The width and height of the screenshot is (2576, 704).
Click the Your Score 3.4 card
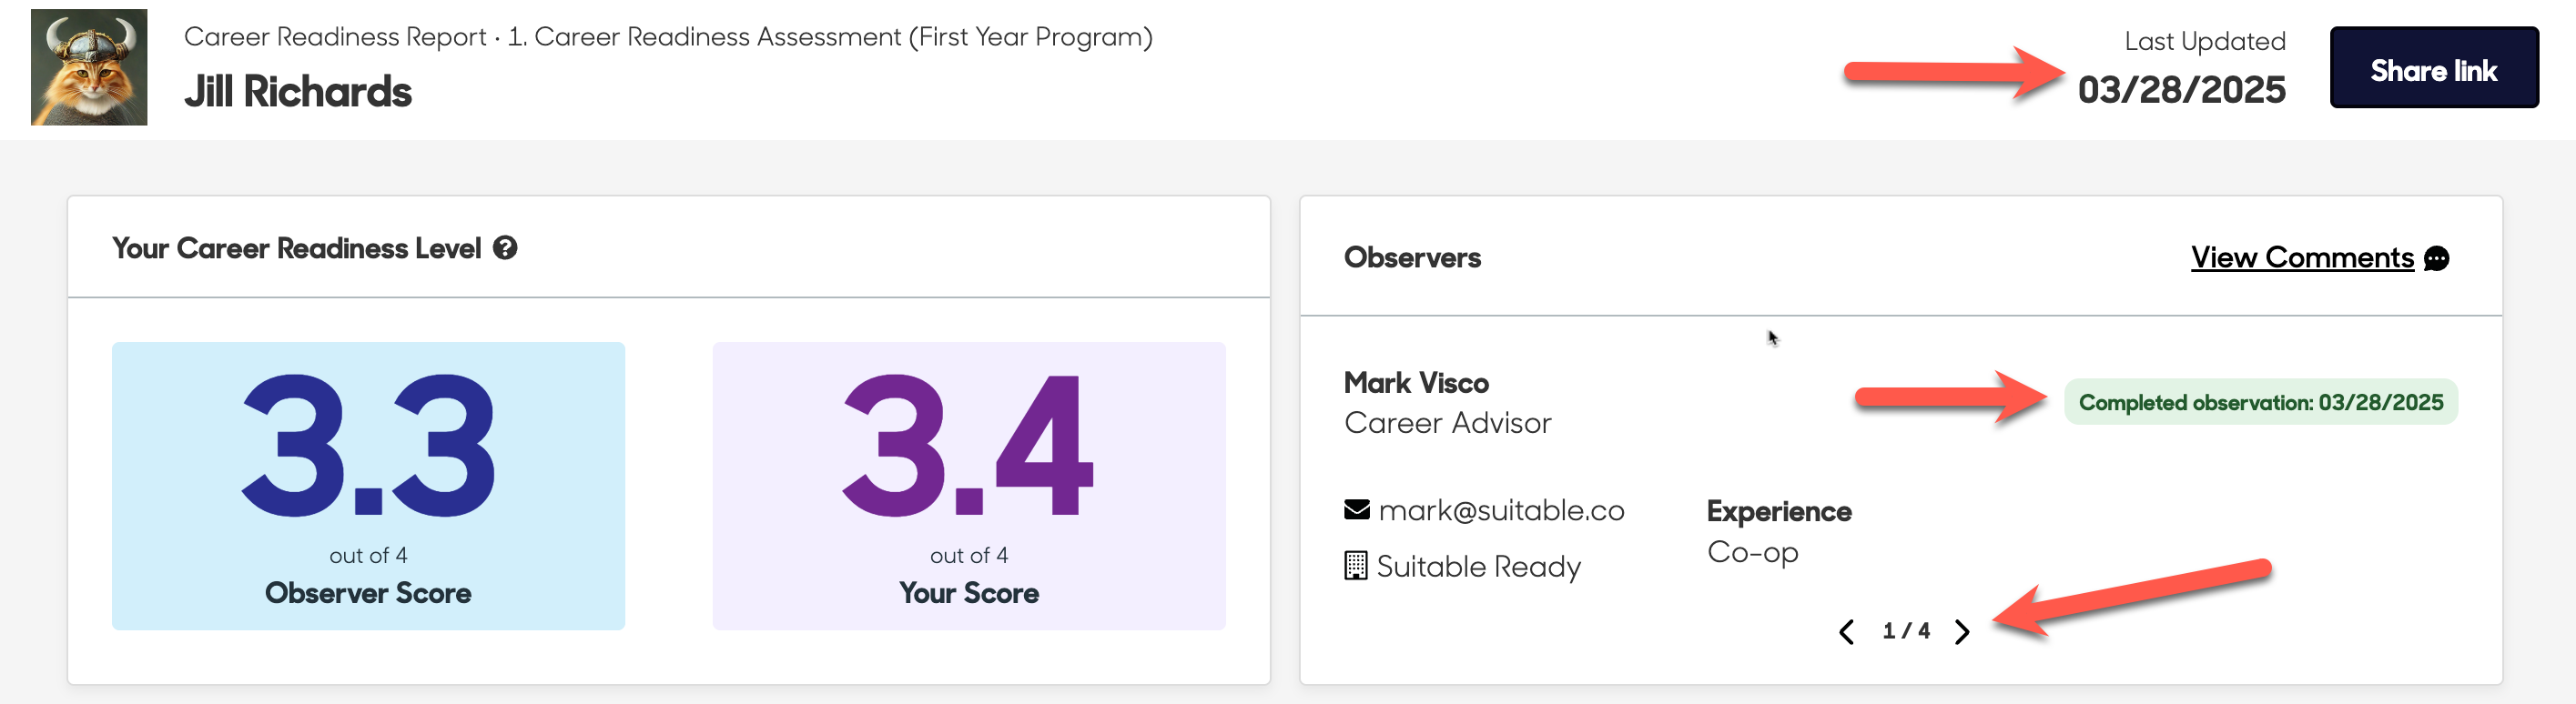click(968, 486)
